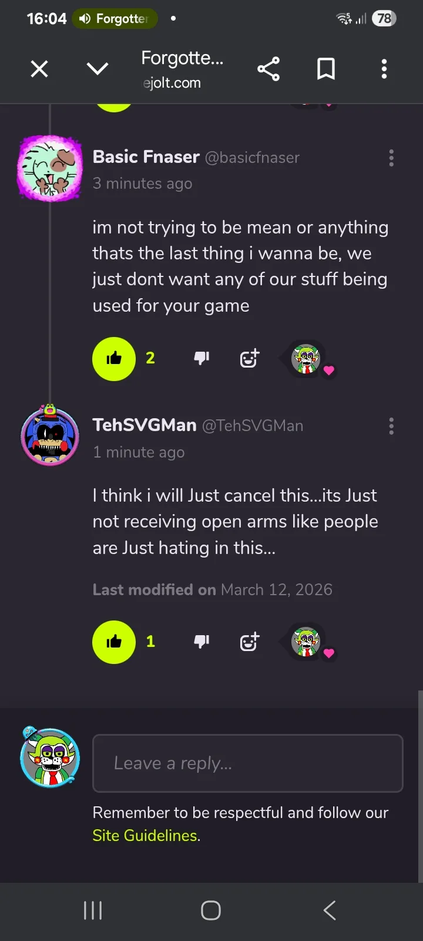Focus the Leave a reply field
Screen dimensions: 423x941
tap(248, 763)
